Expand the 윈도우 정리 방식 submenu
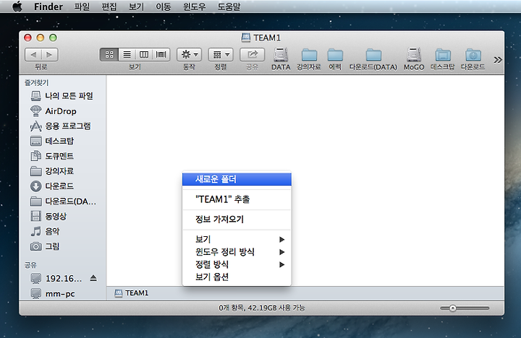Viewport: 521px width, 338px height. (x=237, y=252)
